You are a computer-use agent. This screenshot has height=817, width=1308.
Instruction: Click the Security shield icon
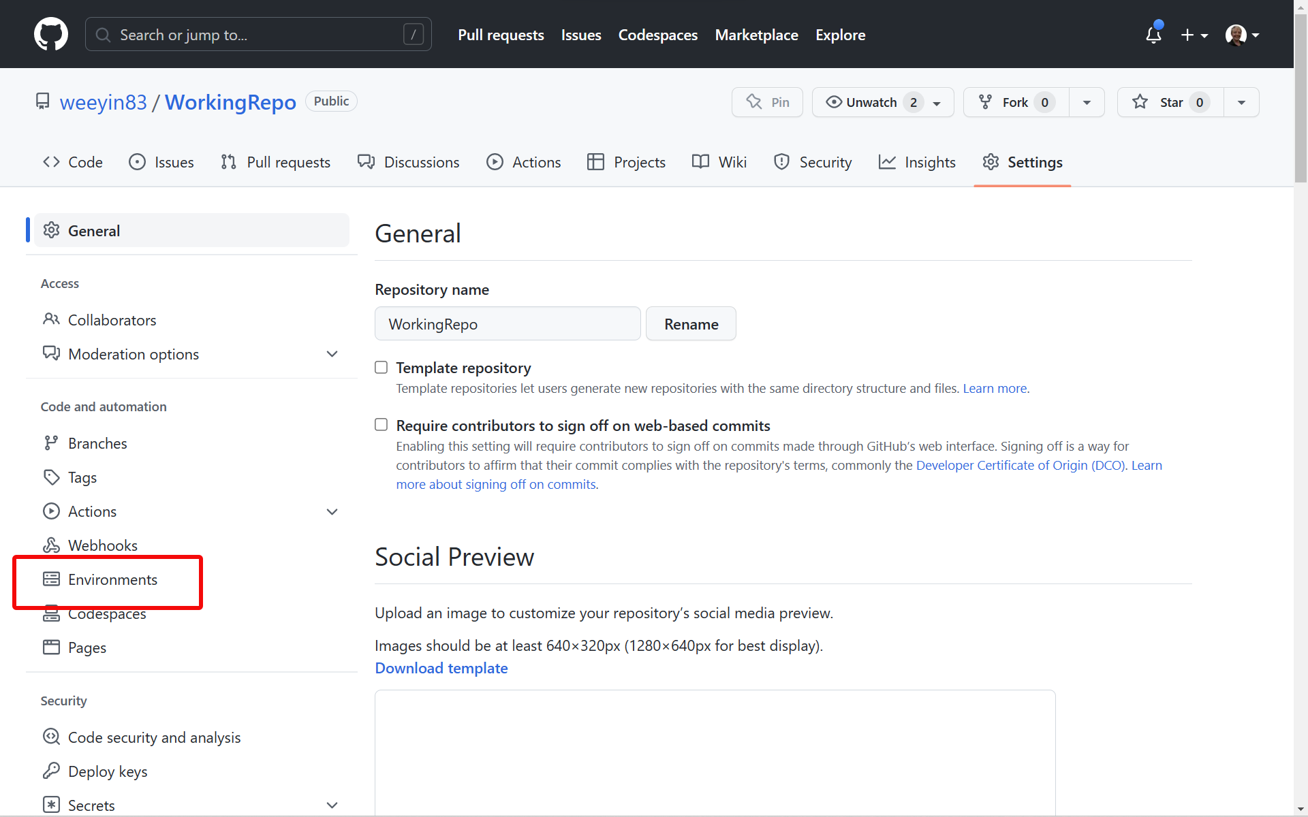(x=781, y=161)
